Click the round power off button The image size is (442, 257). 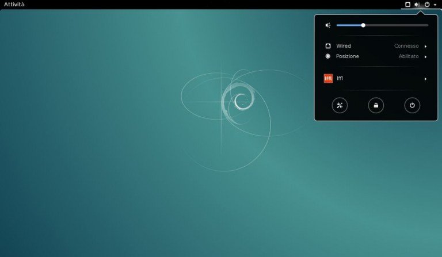coord(412,105)
